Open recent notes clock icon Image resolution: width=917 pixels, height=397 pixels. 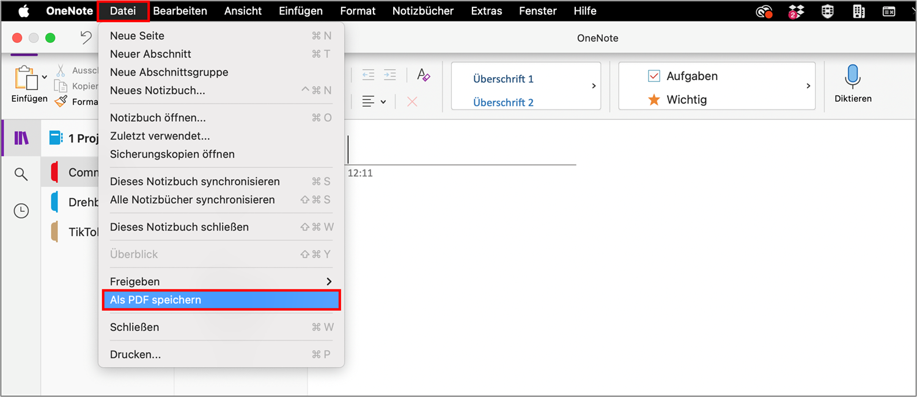coord(21,211)
